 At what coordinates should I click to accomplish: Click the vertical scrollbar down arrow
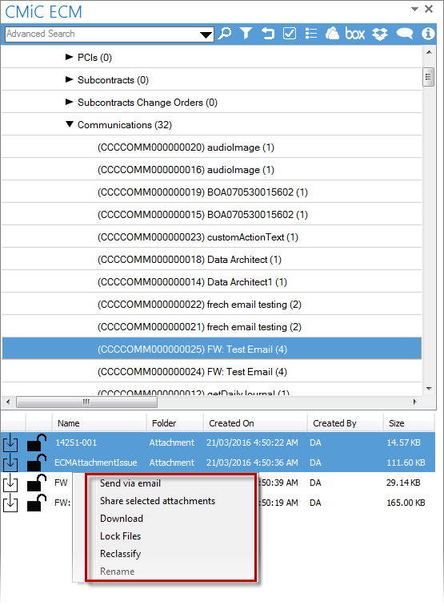coord(429,389)
